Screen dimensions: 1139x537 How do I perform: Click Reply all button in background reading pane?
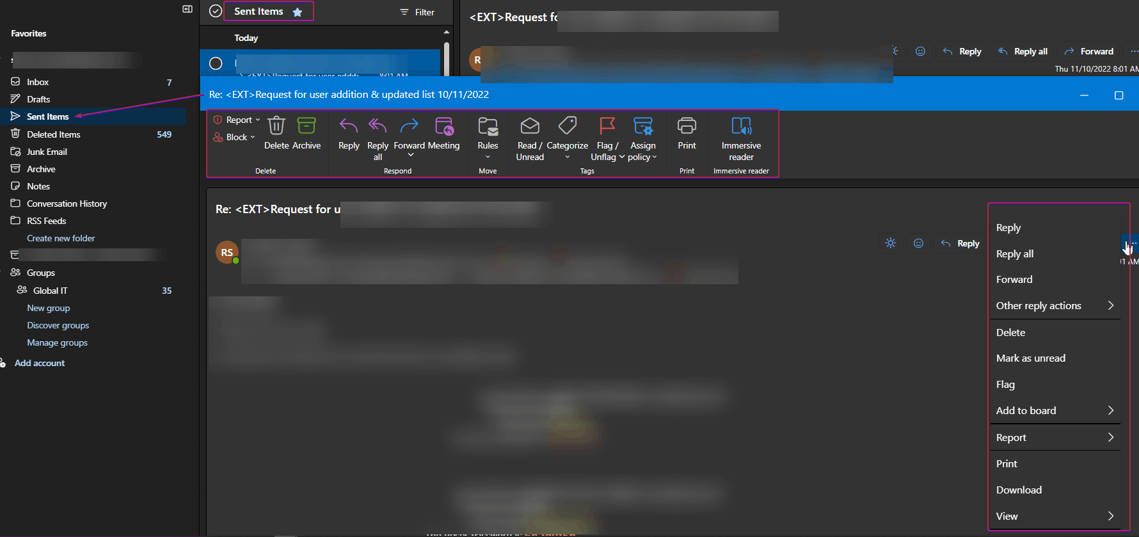1023,51
